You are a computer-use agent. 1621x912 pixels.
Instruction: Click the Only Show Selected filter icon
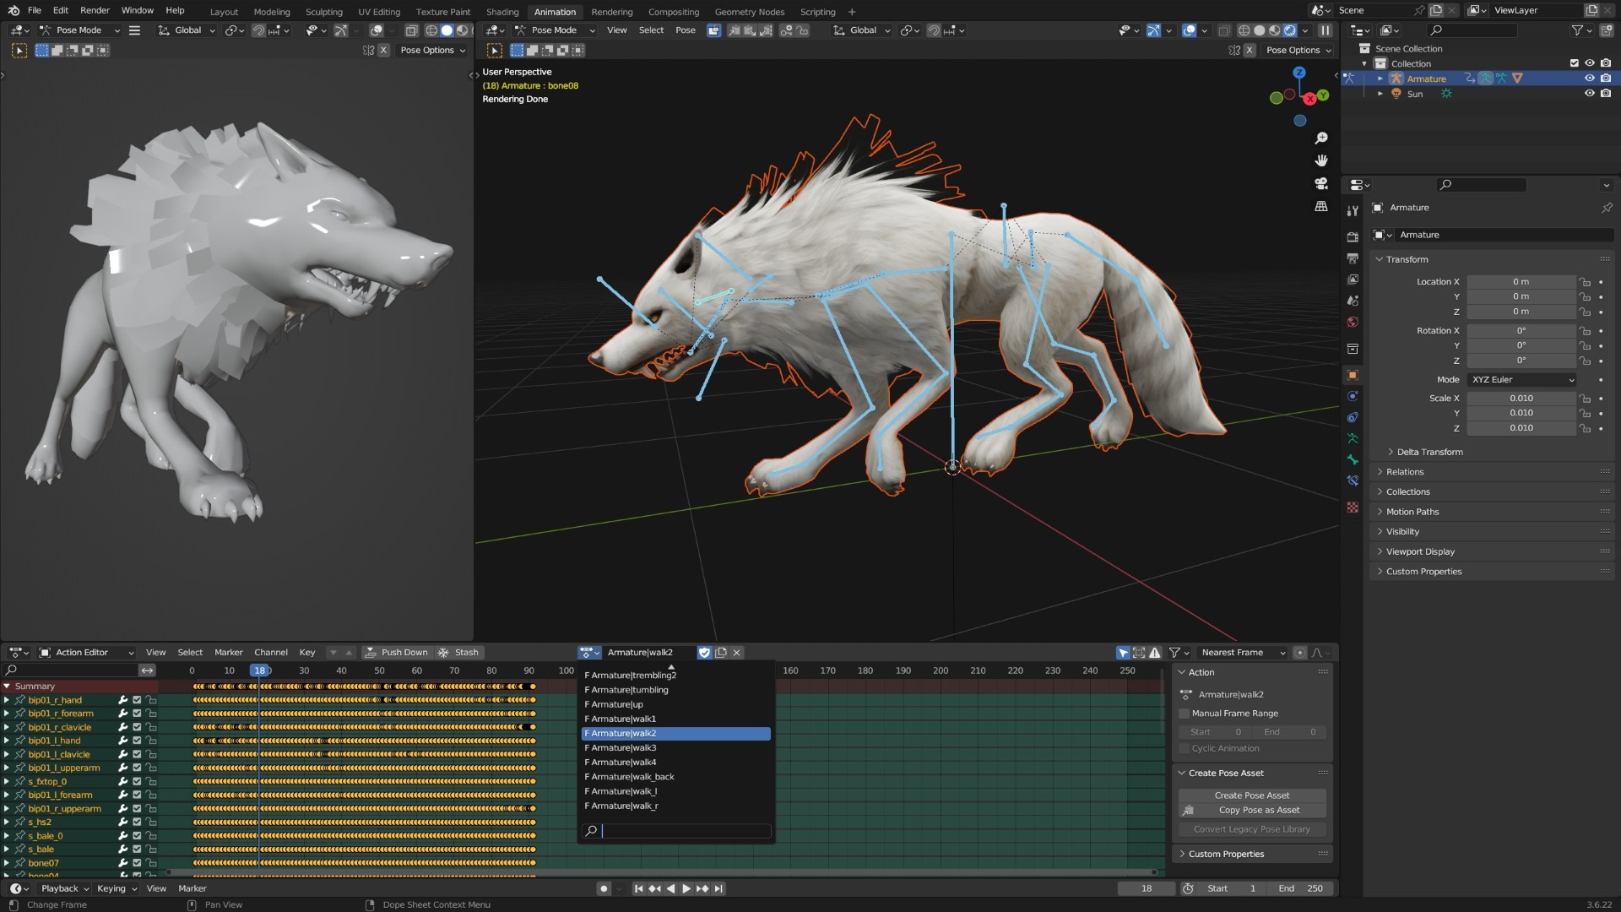[x=1123, y=652]
